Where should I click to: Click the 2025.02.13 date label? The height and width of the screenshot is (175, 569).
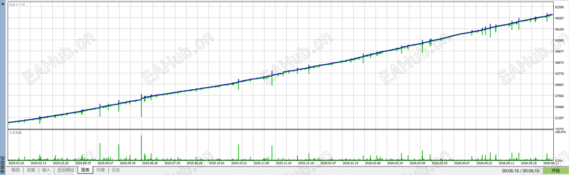point(39,163)
